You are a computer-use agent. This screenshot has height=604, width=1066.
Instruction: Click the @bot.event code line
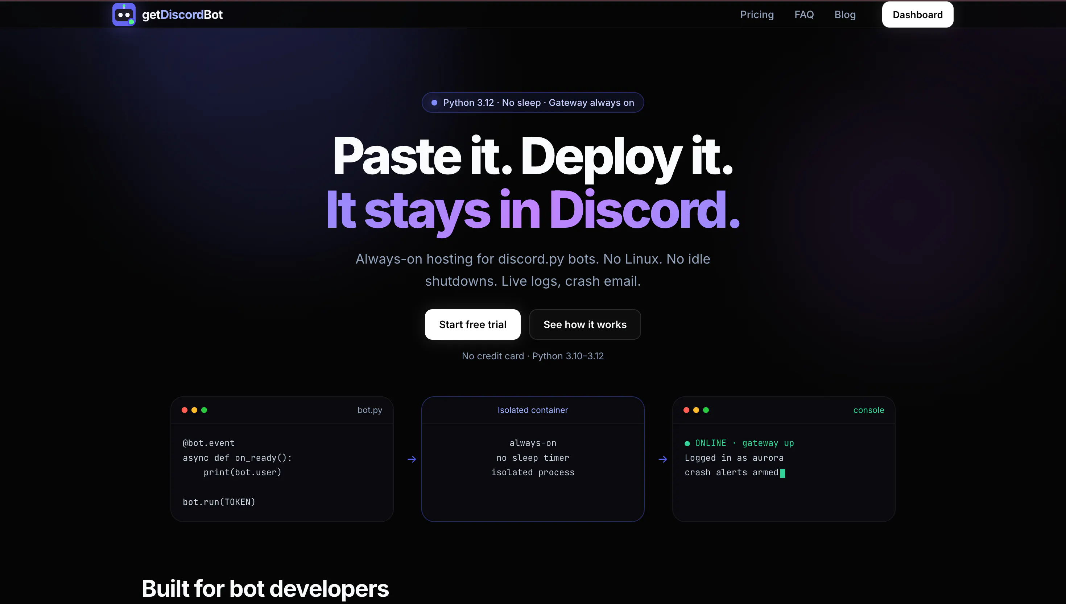coord(208,443)
